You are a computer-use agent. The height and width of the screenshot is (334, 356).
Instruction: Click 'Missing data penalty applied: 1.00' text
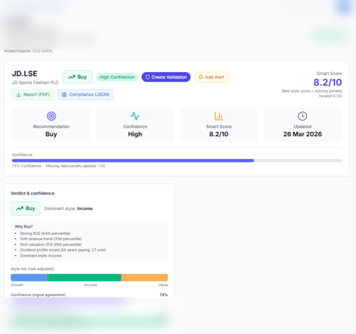[x=75, y=166]
